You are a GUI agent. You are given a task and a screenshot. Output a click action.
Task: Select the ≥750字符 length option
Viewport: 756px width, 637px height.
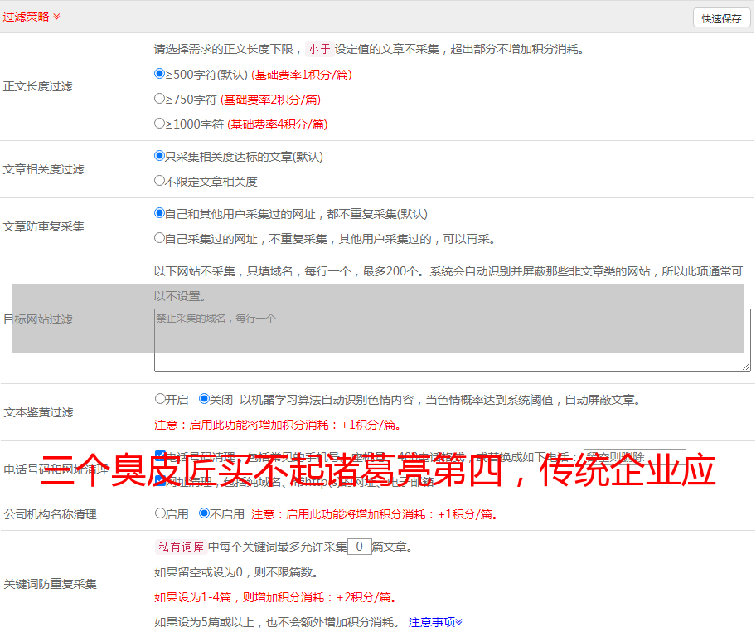pos(160,99)
